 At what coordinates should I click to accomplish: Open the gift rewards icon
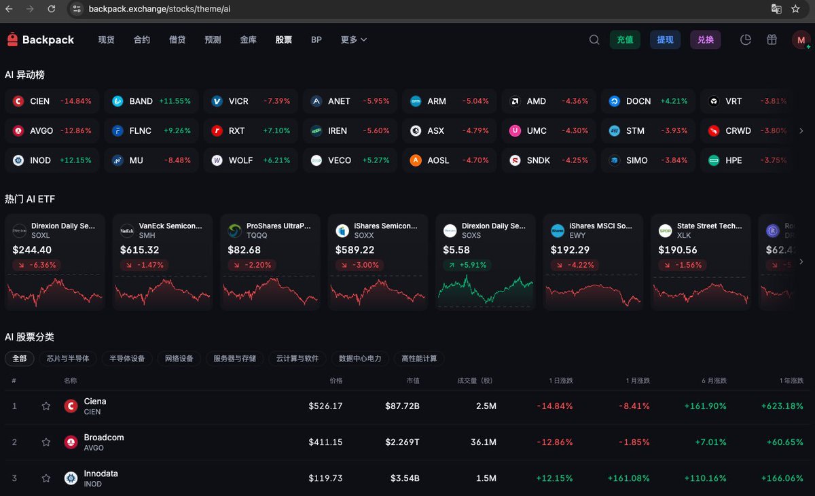point(772,40)
